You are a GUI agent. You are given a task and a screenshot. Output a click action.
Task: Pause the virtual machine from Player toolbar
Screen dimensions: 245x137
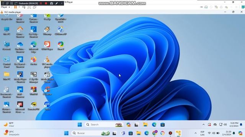[x=15, y=7]
